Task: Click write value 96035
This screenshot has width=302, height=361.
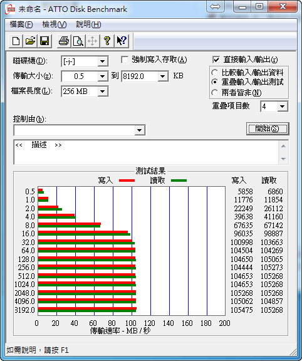Action: (243, 234)
